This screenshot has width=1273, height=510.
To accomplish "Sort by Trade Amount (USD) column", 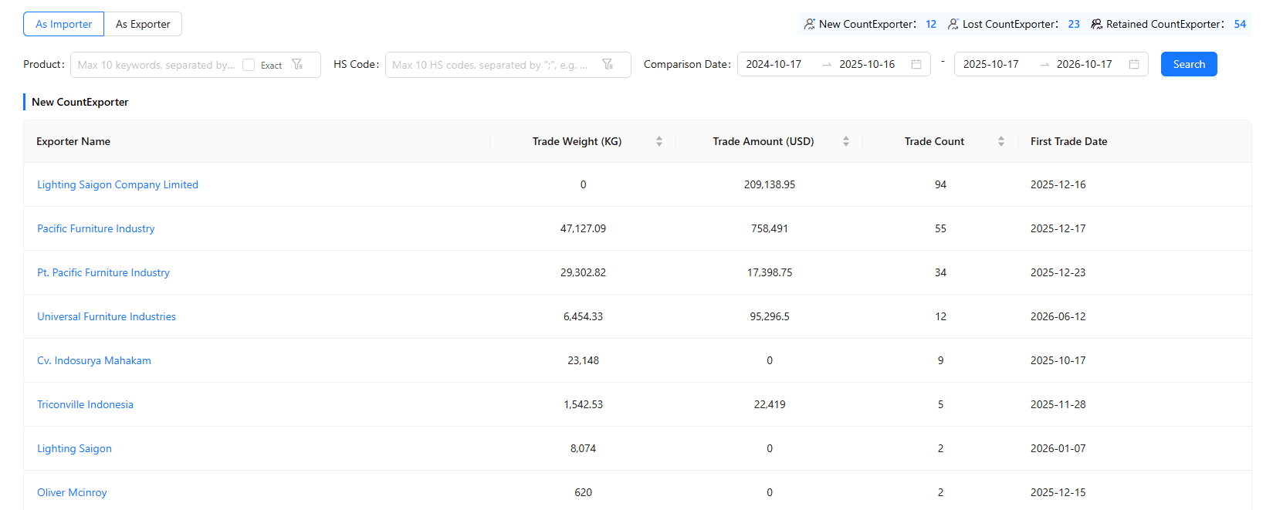I will click(846, 141).
